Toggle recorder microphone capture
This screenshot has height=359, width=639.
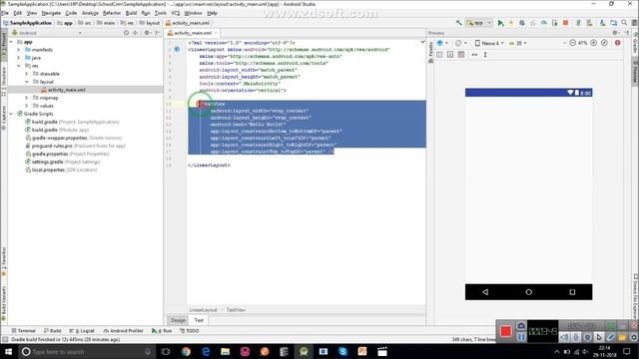[576, 337]
